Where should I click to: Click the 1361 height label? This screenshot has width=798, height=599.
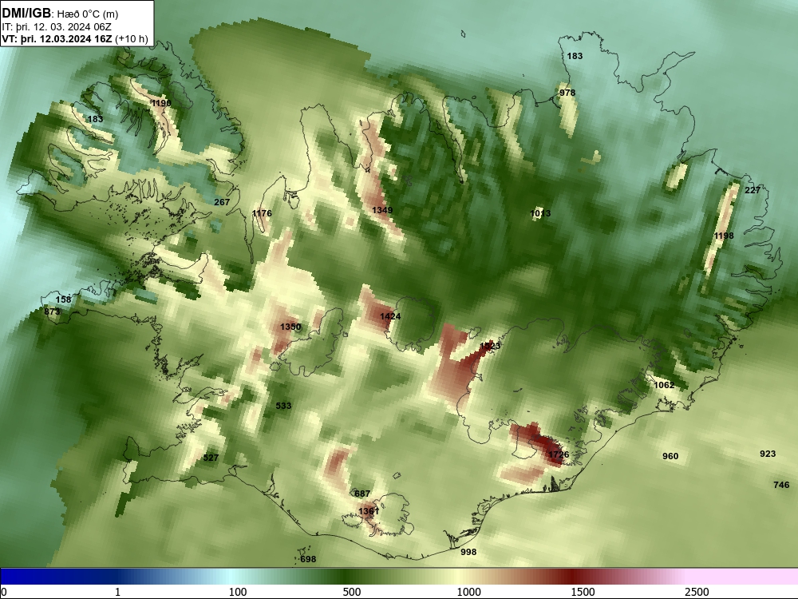coord(369,511)
